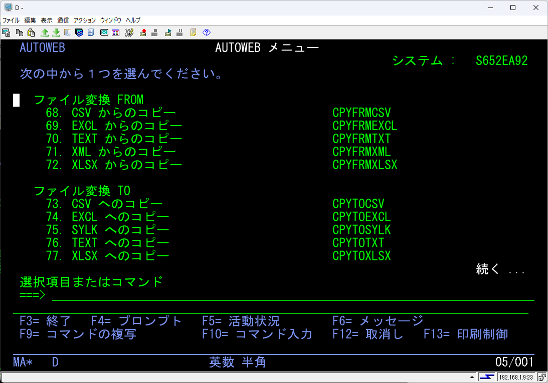548x383 pixels.
Task: Click the blue question mark help icon
Action: (x=206, y=33)
